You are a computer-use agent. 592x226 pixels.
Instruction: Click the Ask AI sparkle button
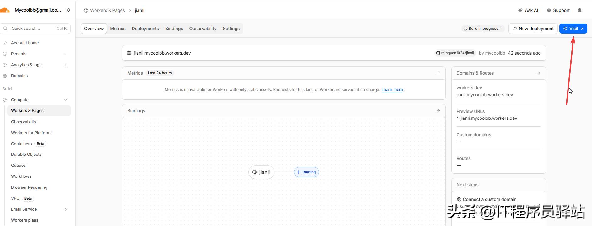pyautogui.click(x=528, y=10)
